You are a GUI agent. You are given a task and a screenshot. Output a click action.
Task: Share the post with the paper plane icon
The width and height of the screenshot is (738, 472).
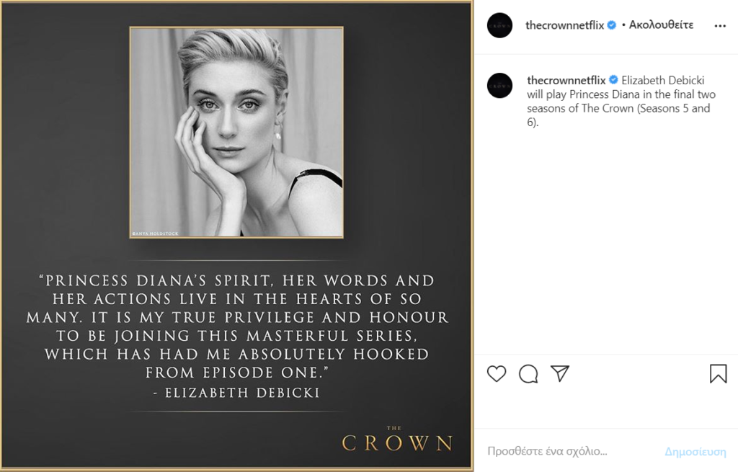click(560, 373)
